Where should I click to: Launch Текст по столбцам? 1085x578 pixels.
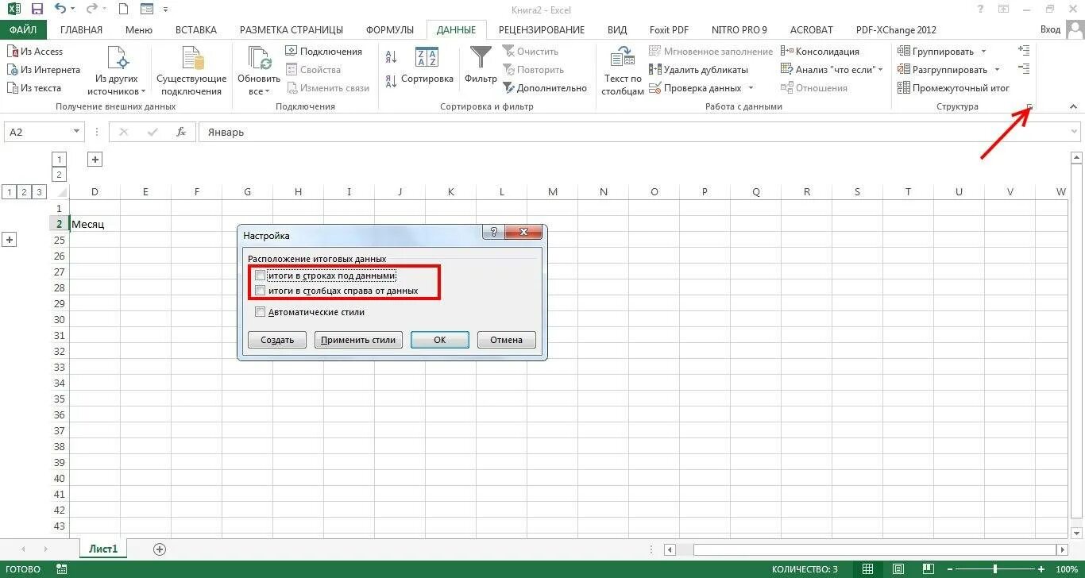coord(623,71)
